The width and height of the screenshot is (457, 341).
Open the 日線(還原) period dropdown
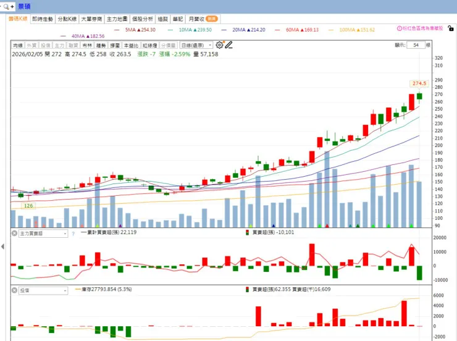196,45
